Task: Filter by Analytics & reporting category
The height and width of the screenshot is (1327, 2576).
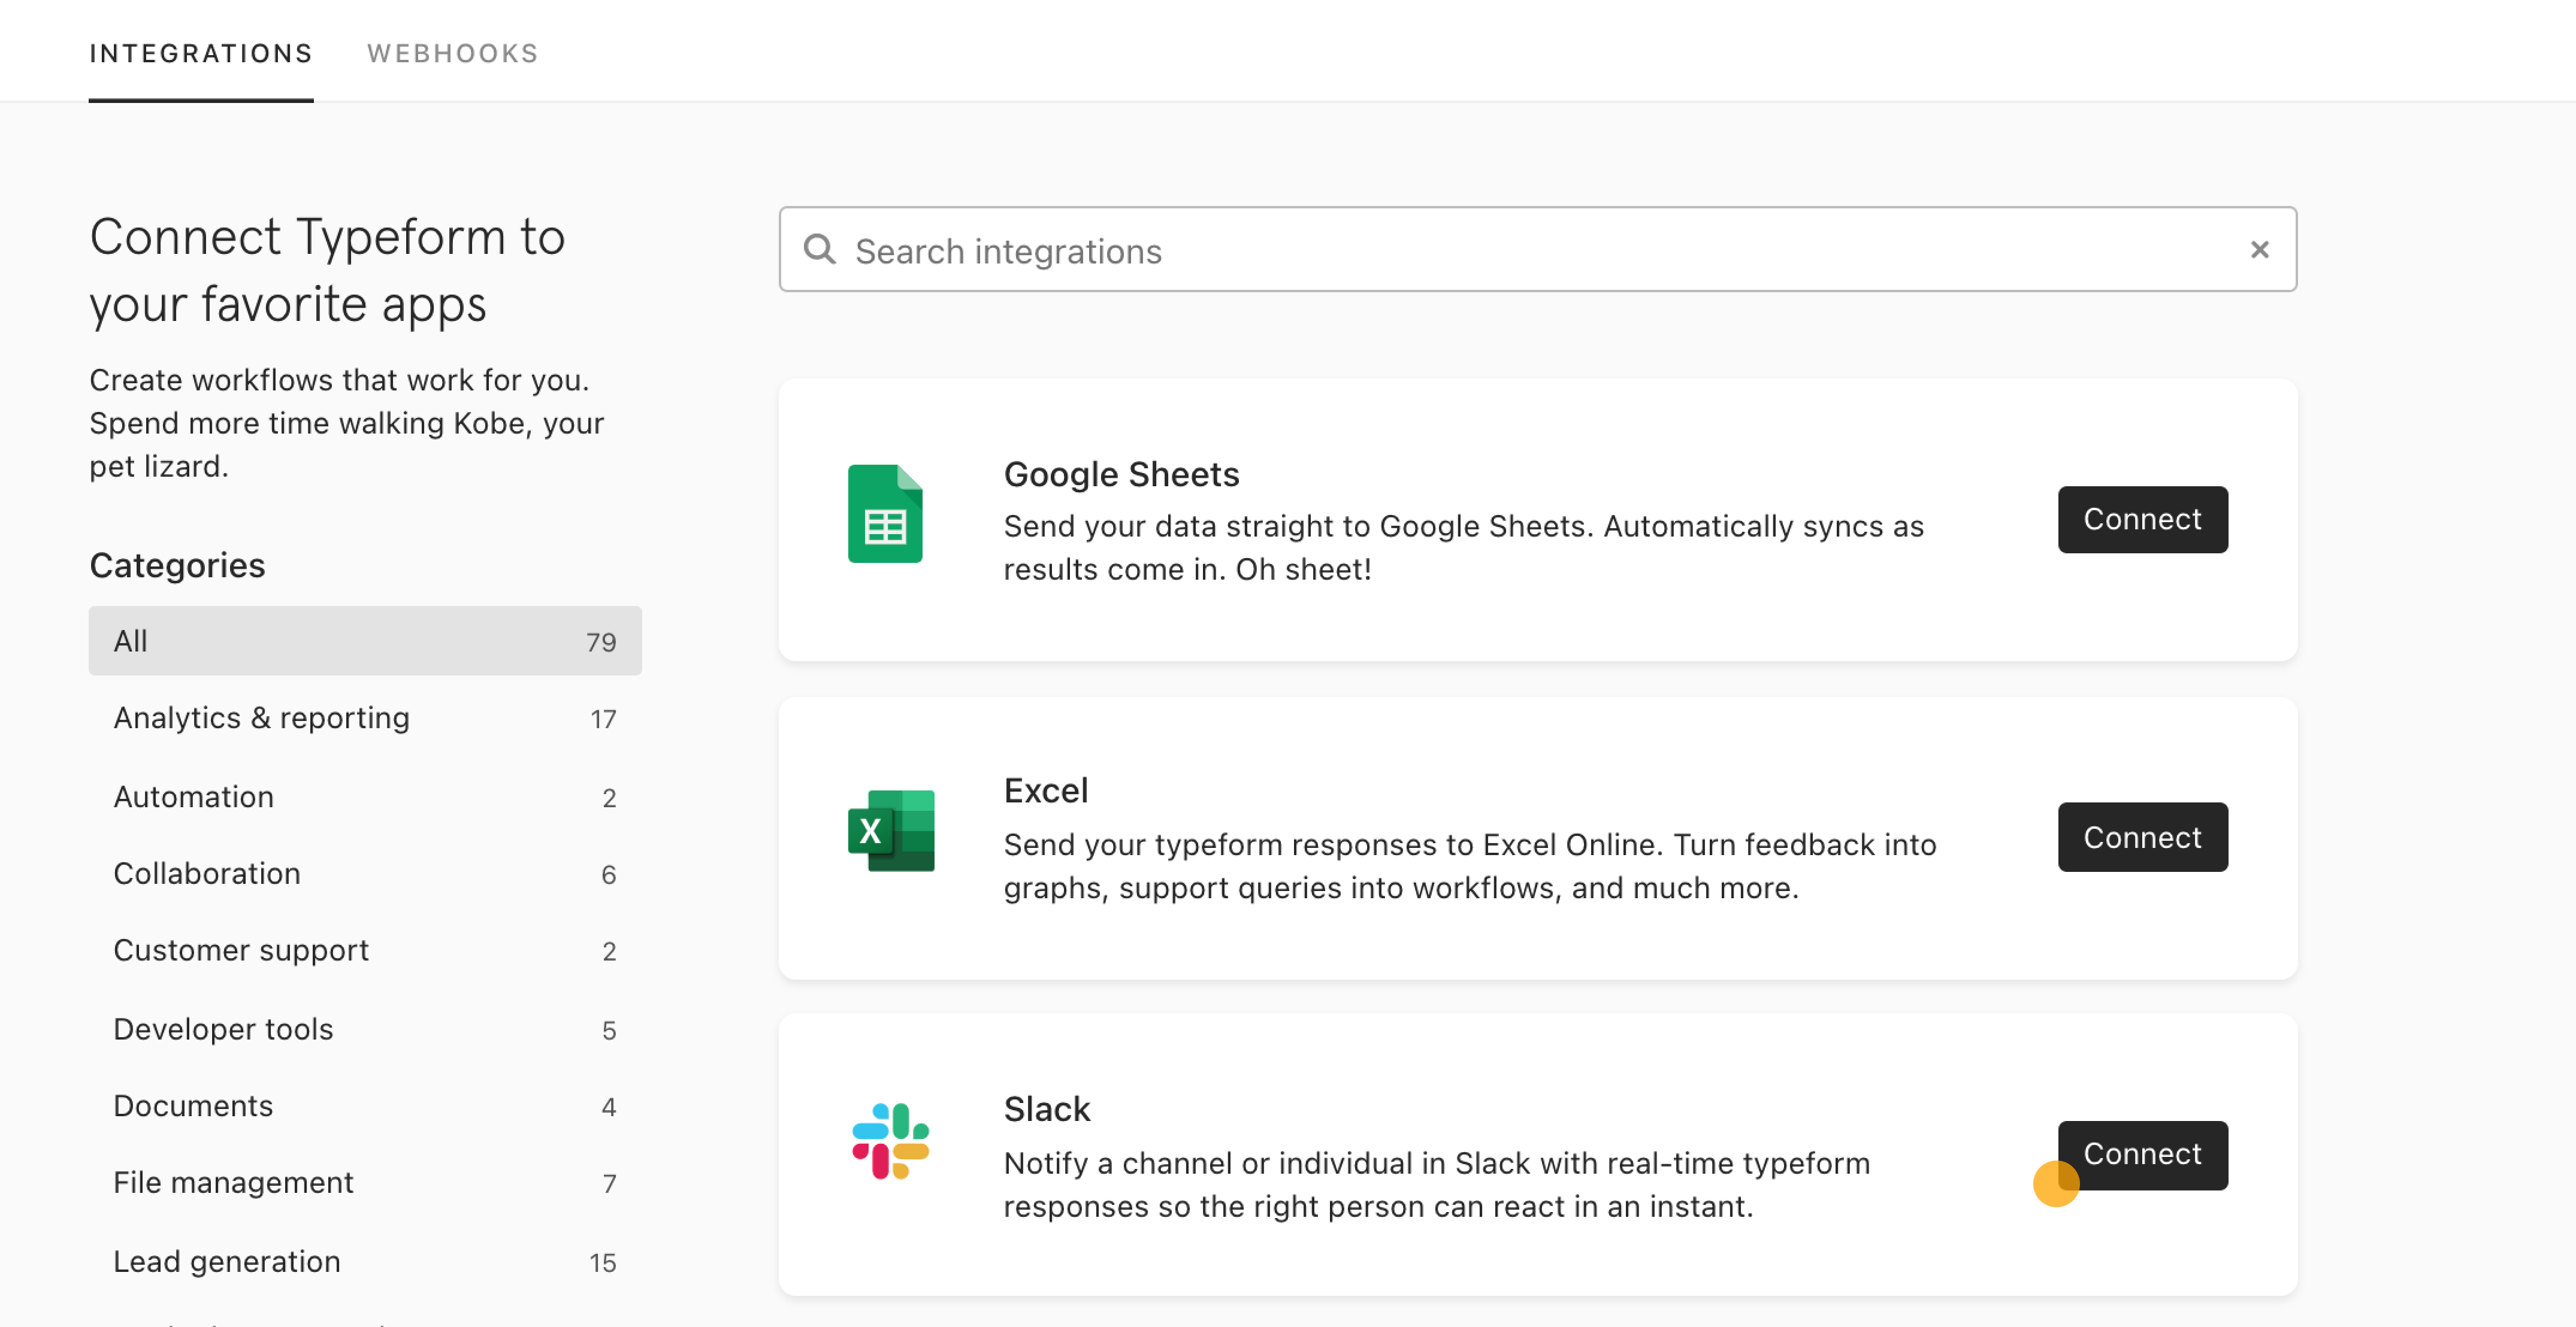Action: (365, 719)
